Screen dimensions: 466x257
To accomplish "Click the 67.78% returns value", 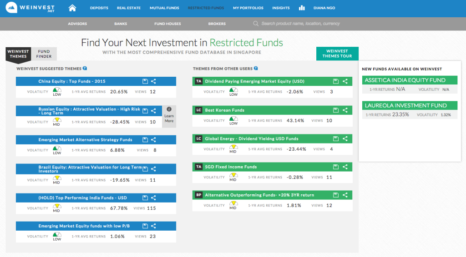I will 119,208.
